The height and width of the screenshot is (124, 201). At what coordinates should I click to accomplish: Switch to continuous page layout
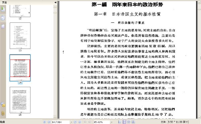coord(124,122)
